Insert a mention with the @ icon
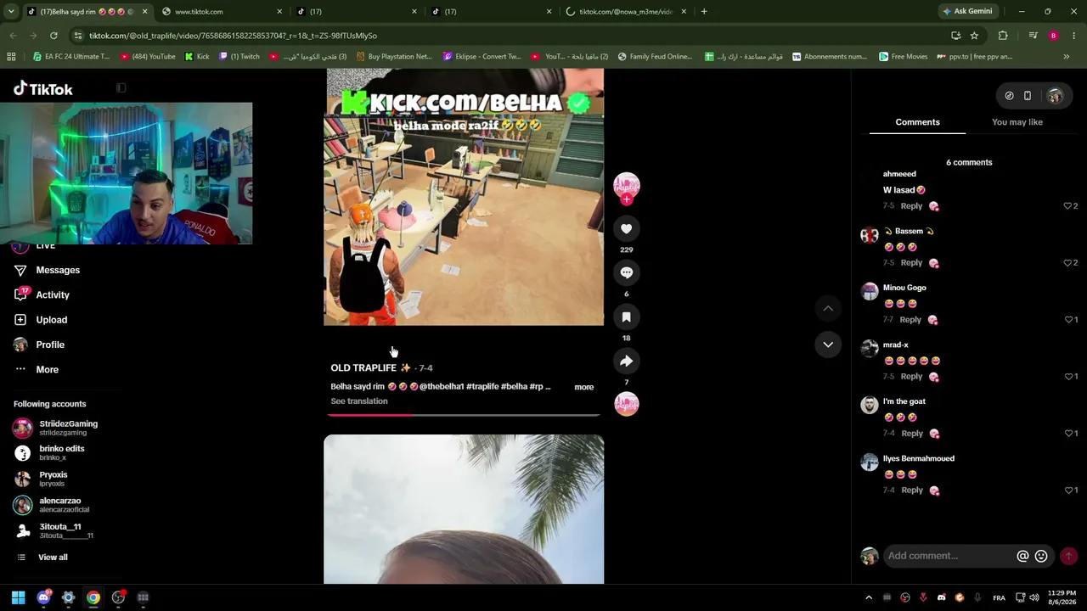The image size is (1087, 611). point(1022,556)
